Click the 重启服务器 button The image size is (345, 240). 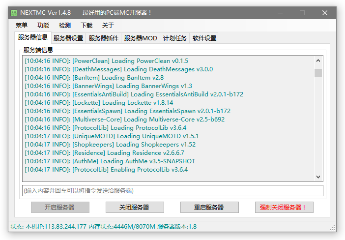(x=209, y=207)
